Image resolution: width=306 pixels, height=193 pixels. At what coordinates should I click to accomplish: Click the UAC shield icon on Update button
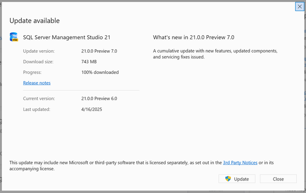coord(228,179)
